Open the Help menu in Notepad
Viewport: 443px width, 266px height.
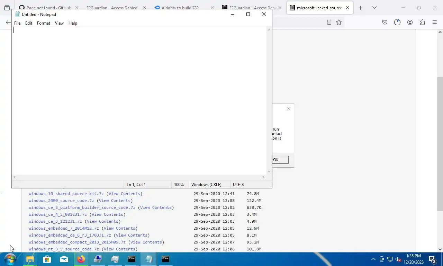pos(73,23)
